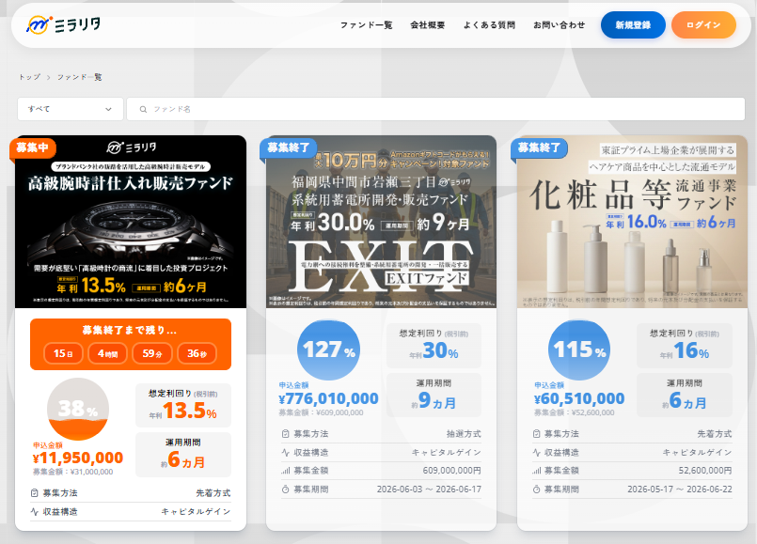This screenshot has height=544, width=757.
Task: Click the ファンド名 search field
Action: 435,109
